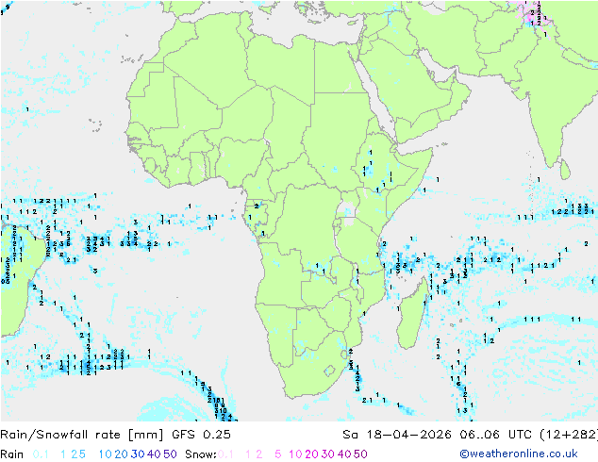Click the "Snow:" legend label

(x=201, y=454)
